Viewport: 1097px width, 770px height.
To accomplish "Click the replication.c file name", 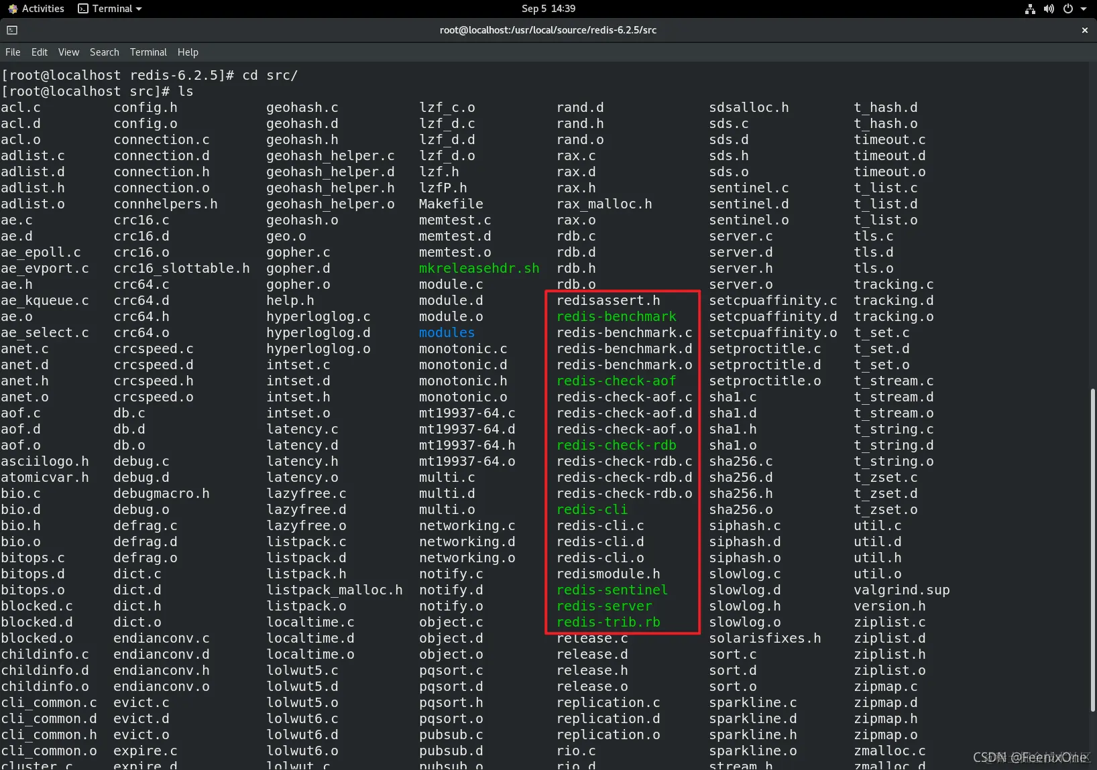I will (x=608, y=702).
